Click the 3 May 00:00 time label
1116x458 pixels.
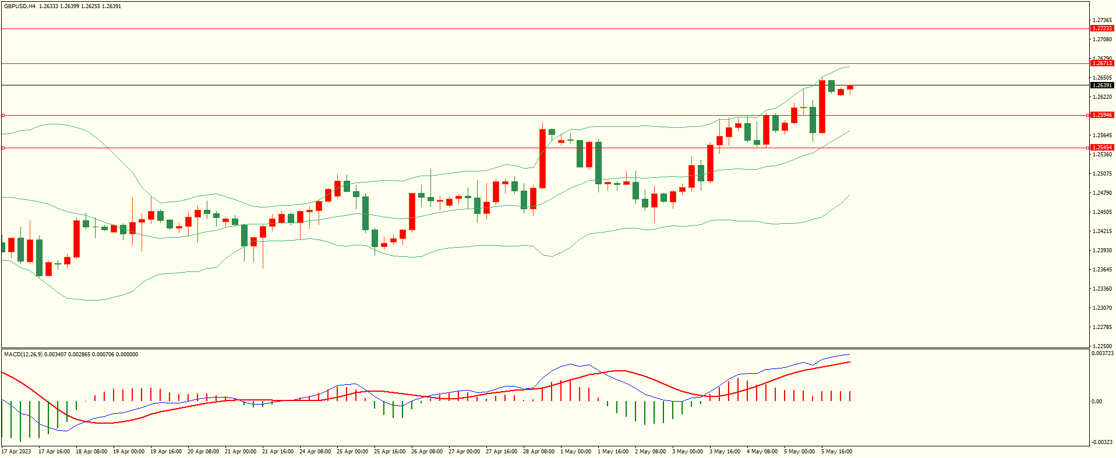pos(687,452)
